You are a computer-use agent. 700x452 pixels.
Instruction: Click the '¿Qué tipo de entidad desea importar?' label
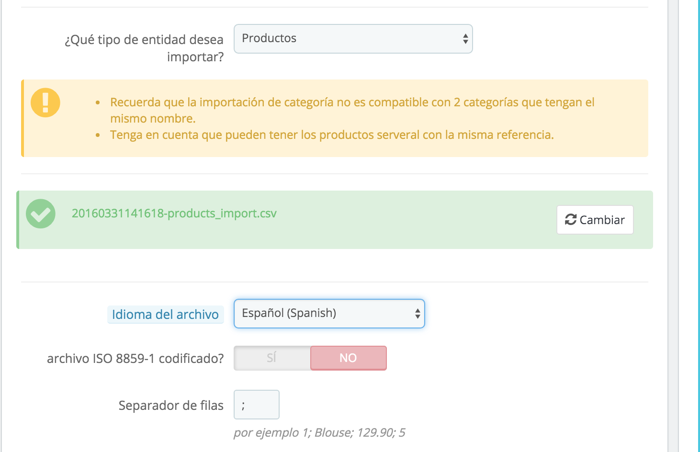tap(144, 48)
